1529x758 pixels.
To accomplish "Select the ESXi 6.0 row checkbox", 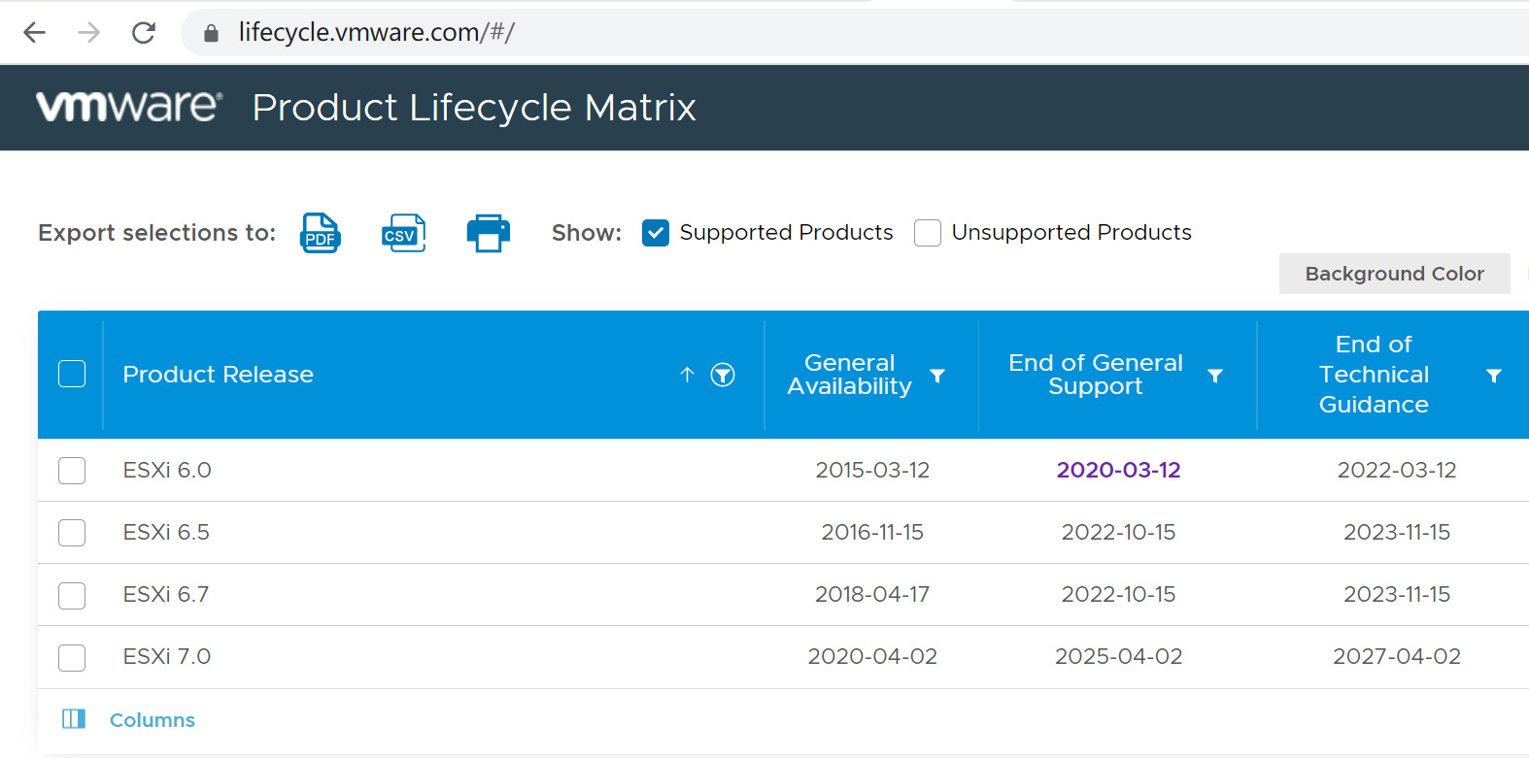I will pos(72,471).
